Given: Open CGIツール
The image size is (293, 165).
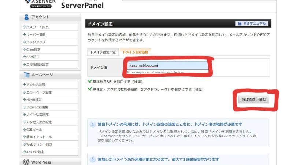Looking at the screenshot, I should click(x=50, y=129).
